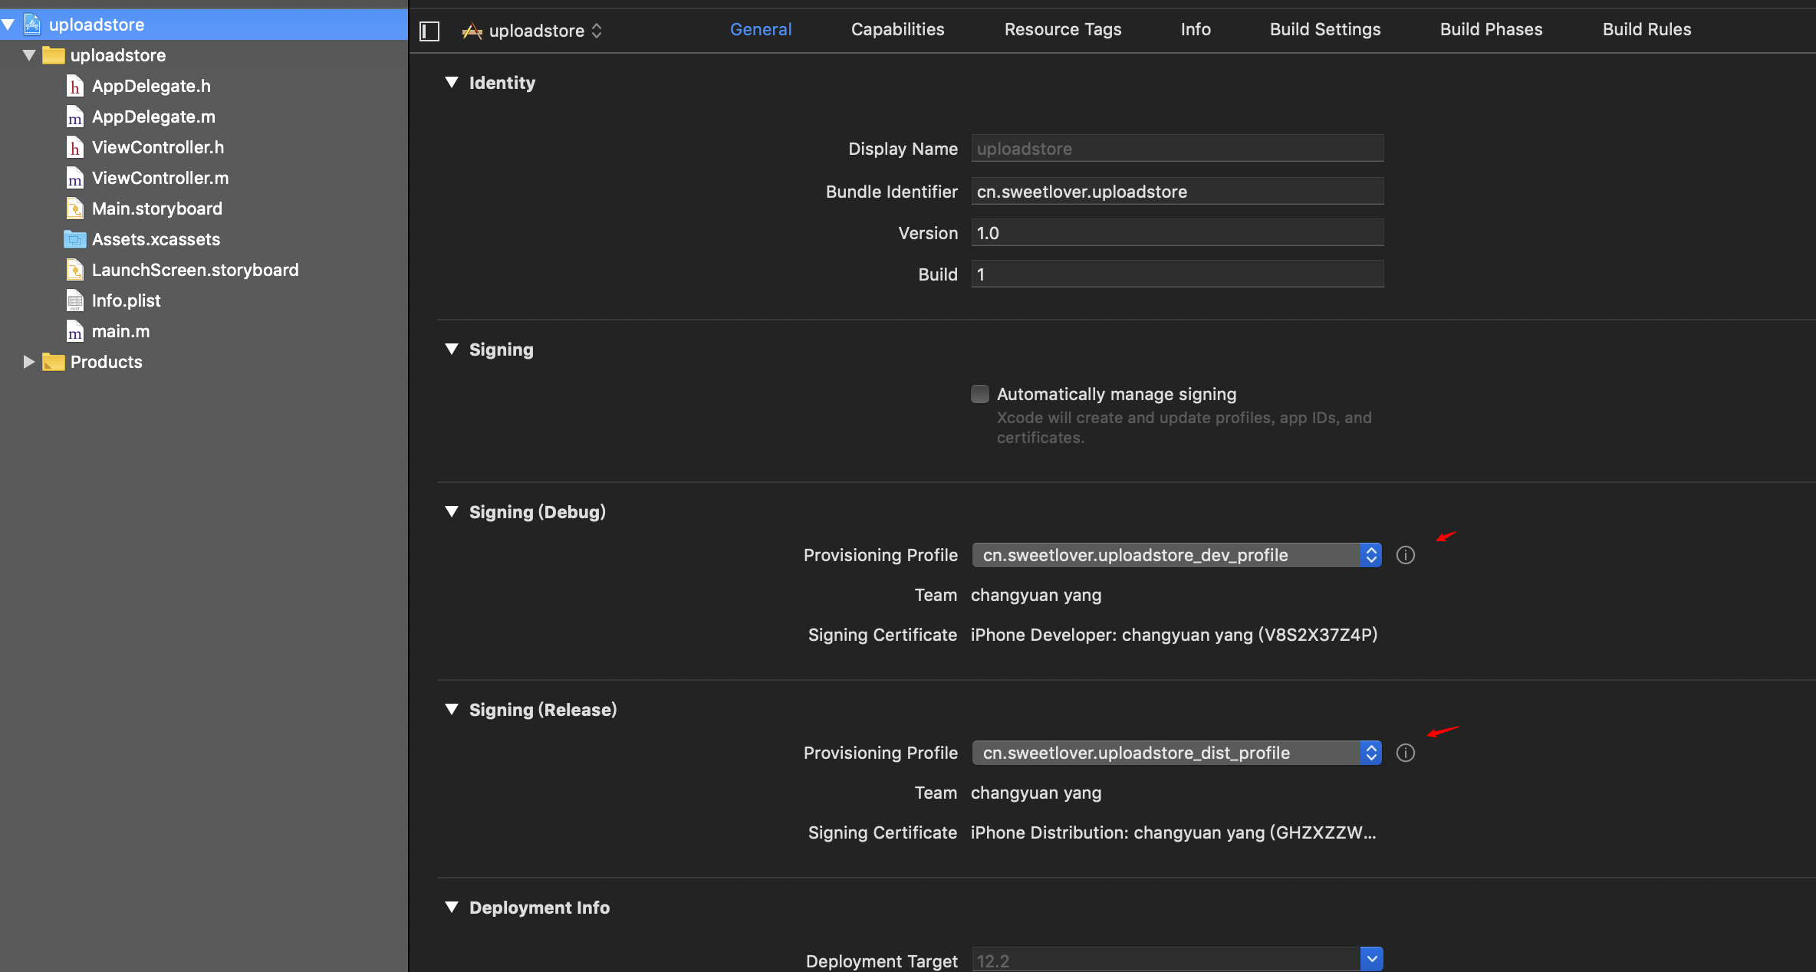Click the AppDelegate.h header file icon

tap(74, 86)
